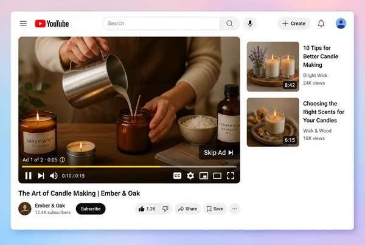Open the 6:15 scents video thumbnail
Viewport: 365px width, 245px height.
click(273, 122)
